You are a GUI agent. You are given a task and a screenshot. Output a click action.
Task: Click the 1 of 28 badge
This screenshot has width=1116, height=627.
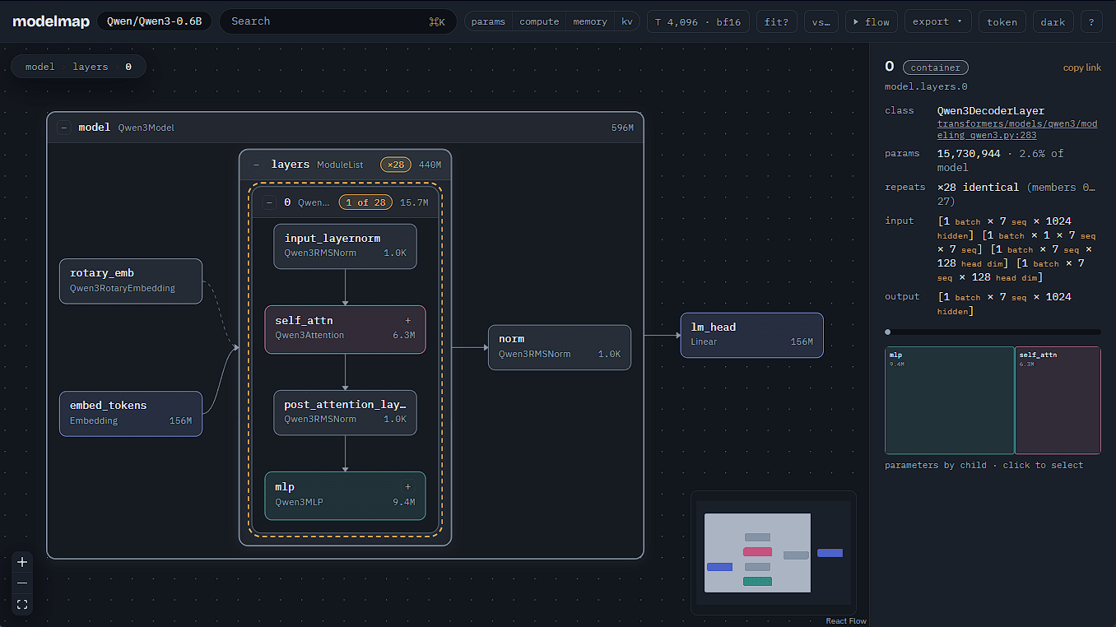pos(365,202)
